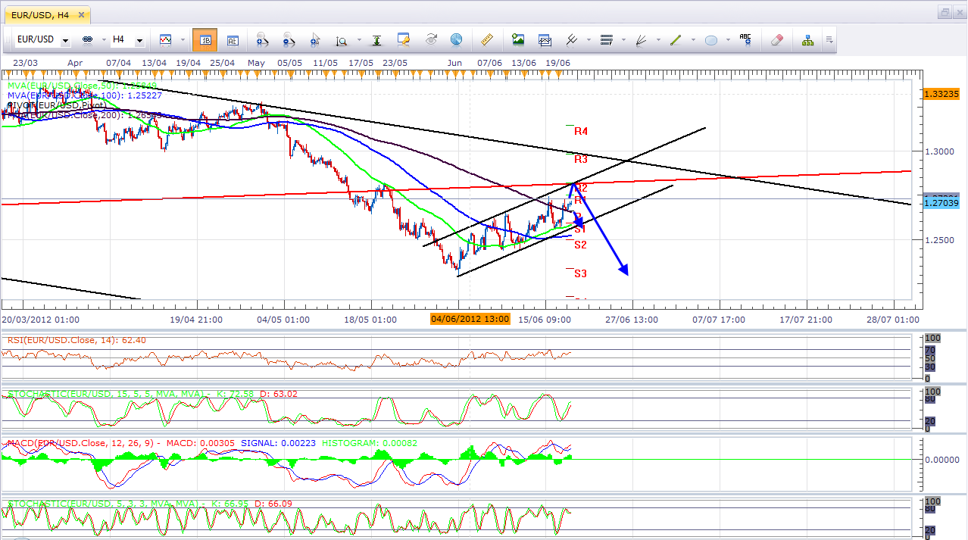This screenshot has width=968, height=540.
Task: Click the gray eye icon in toolbar
Action: click(431, 39)
